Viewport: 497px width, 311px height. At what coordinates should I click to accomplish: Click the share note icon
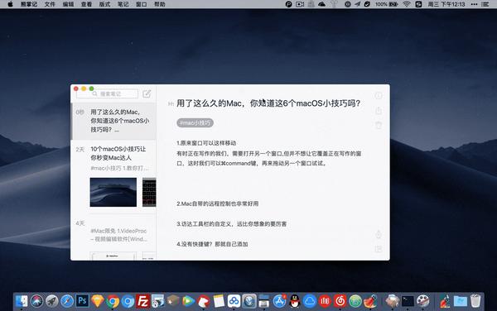(379, 110)
